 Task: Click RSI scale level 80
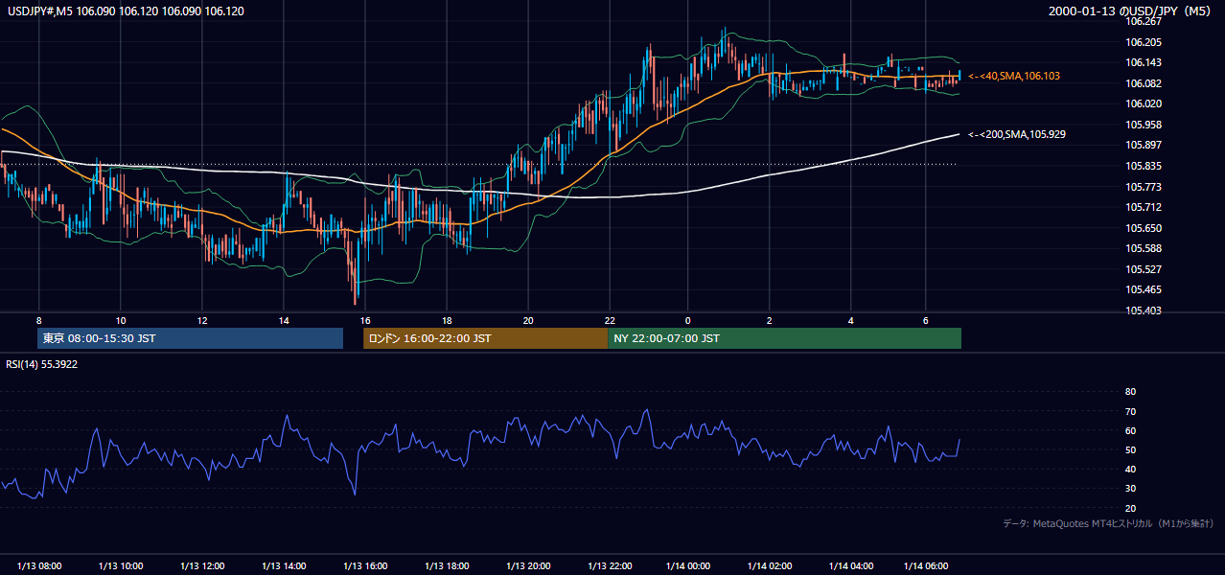tap(1130, 392)
